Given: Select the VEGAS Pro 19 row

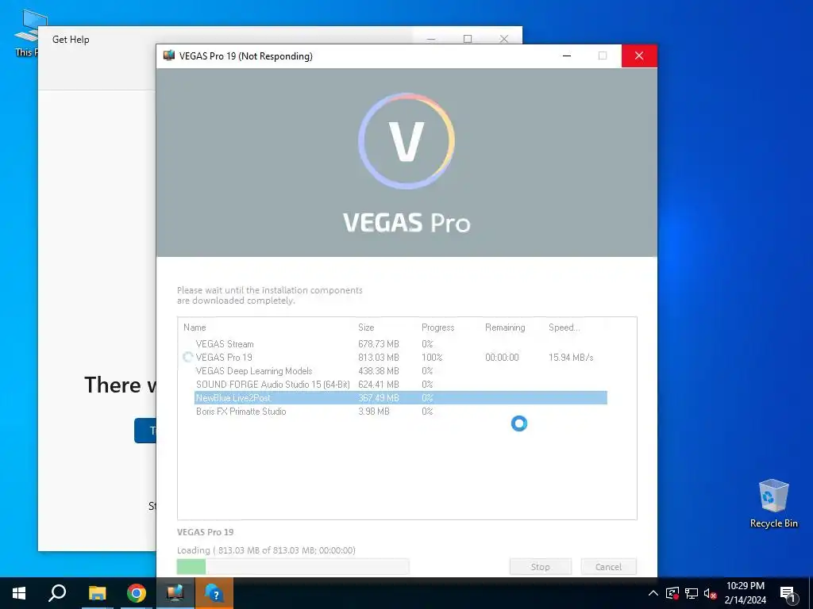Looking at the screenshot, I should (x=394, y=358).
